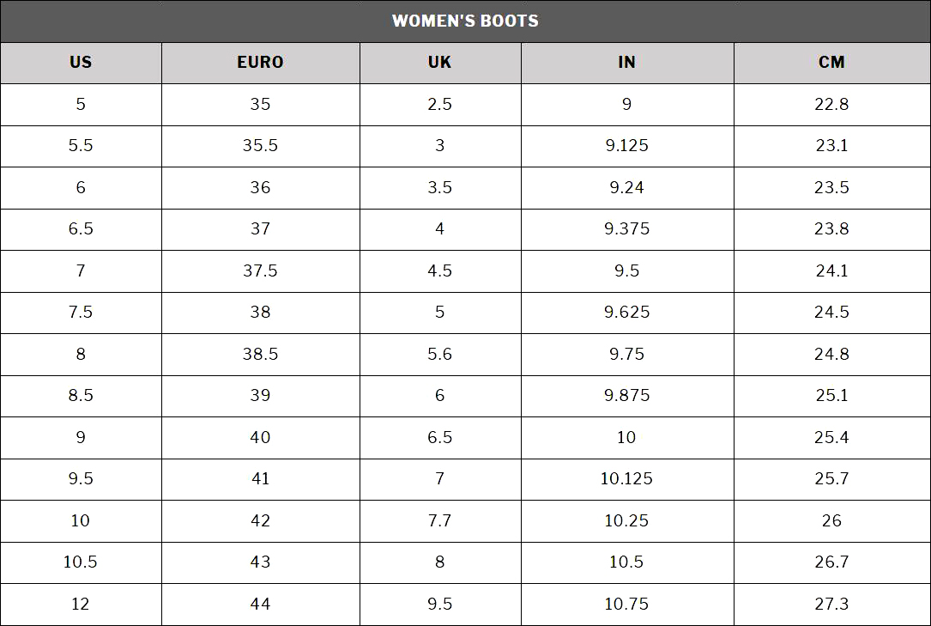Click the 9.24 inches cell
Screen dimensions: 931x626
[x=627, y=188]
